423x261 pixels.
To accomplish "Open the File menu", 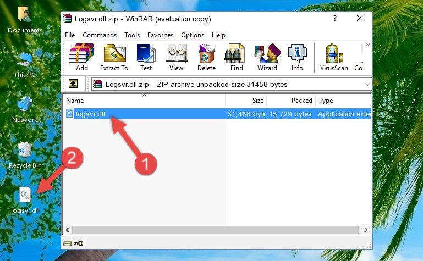I will [70, 35].
